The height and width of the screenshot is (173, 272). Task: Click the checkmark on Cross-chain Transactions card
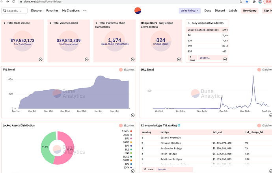click(x=133, y=60)
